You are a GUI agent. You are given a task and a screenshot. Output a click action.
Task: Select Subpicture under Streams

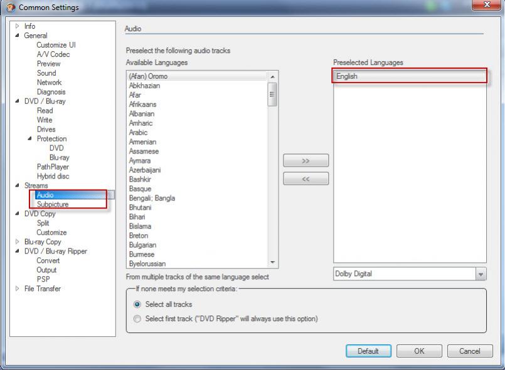pyautogui.click(x=53, y=204)
